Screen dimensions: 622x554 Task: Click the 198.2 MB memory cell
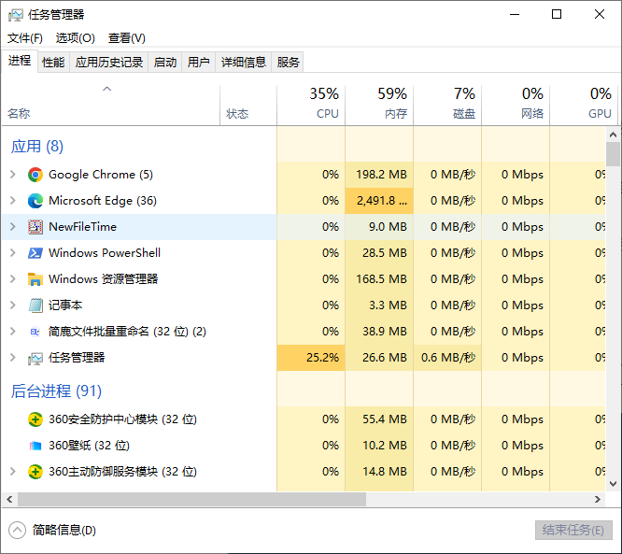(x=379, y=175)
